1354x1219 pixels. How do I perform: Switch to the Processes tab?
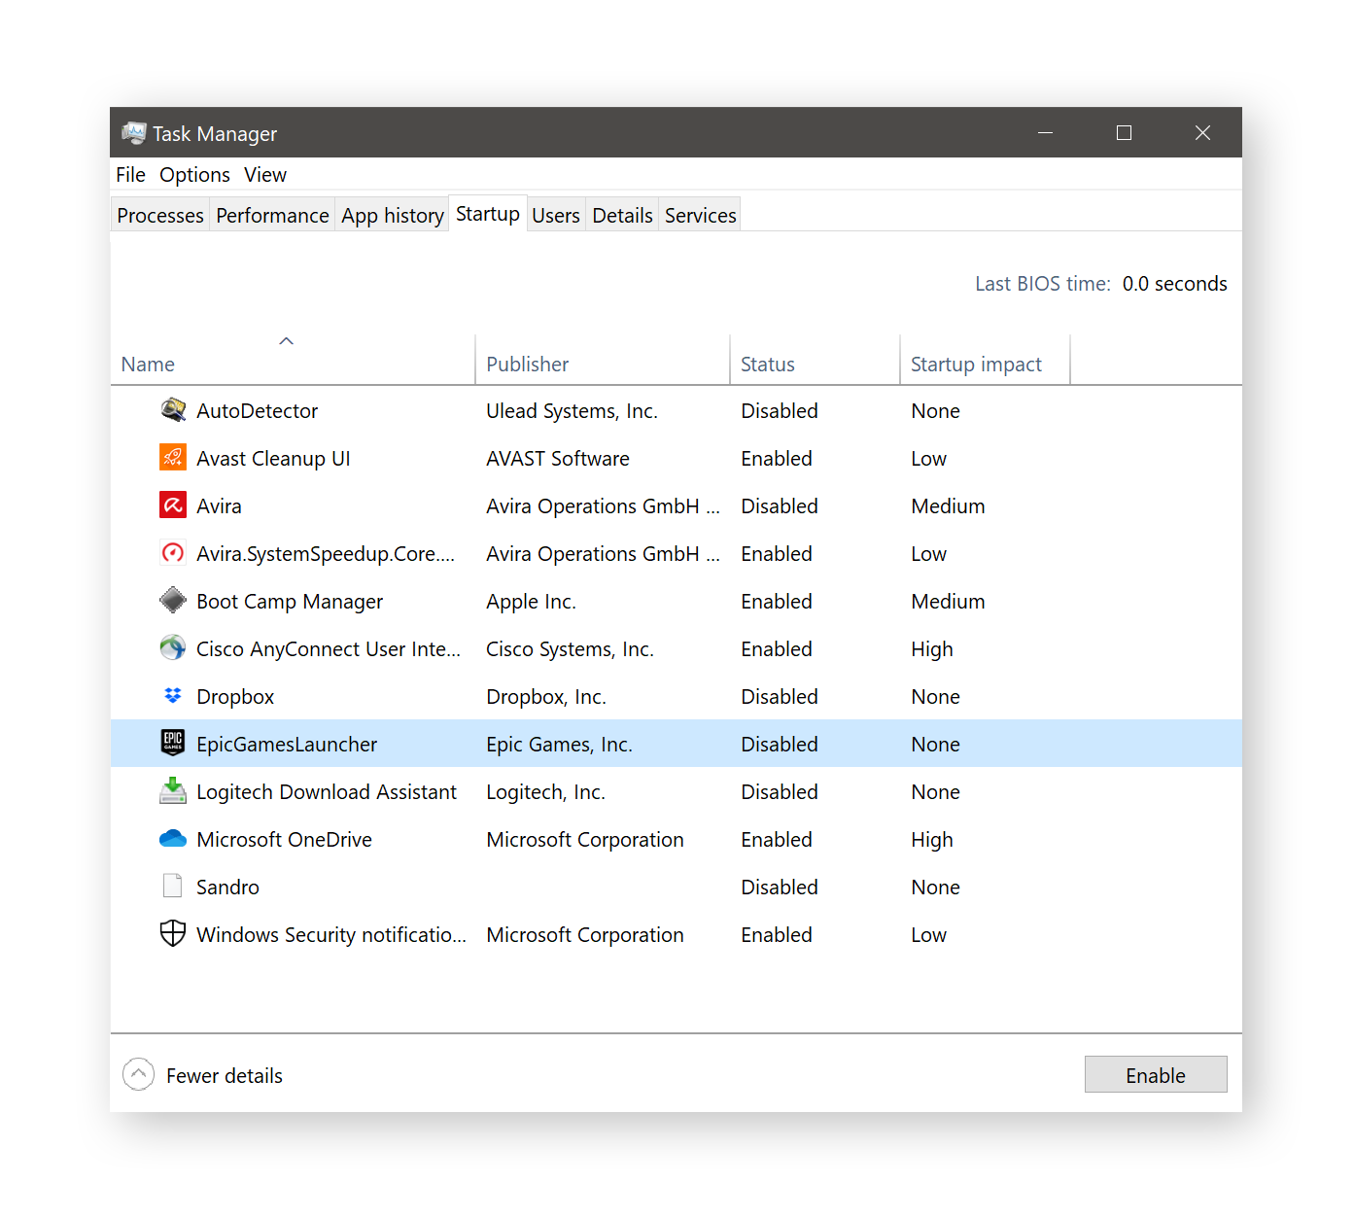[x=159, y=215]
